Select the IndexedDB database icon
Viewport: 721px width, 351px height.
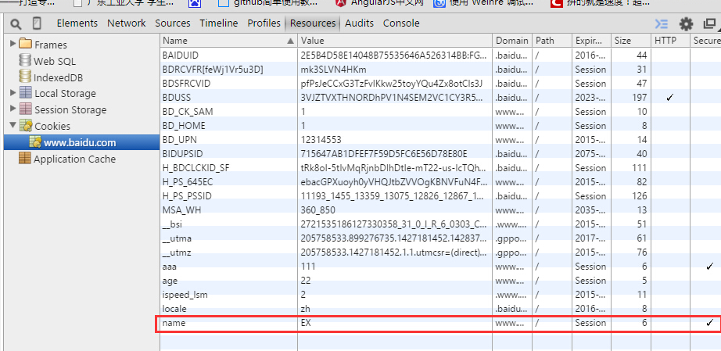[x=25, y=77]
